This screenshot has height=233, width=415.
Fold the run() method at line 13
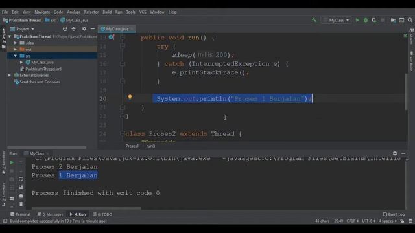coord(123,38)
